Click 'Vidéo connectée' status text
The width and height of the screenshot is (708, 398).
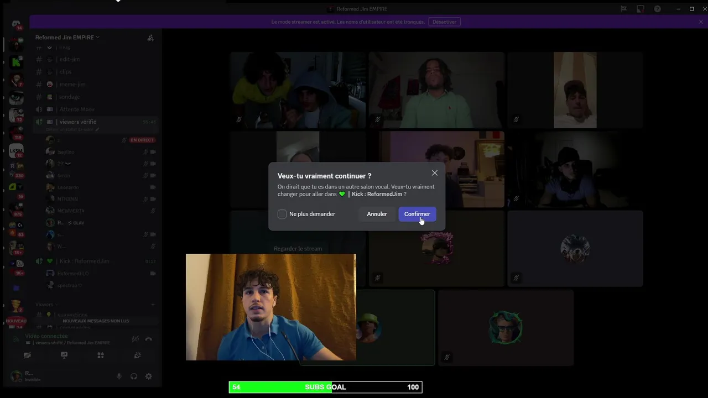tap(46, 336)
